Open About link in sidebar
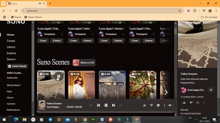Viewport: 220px width, 123px height. (x=10, y=98)
